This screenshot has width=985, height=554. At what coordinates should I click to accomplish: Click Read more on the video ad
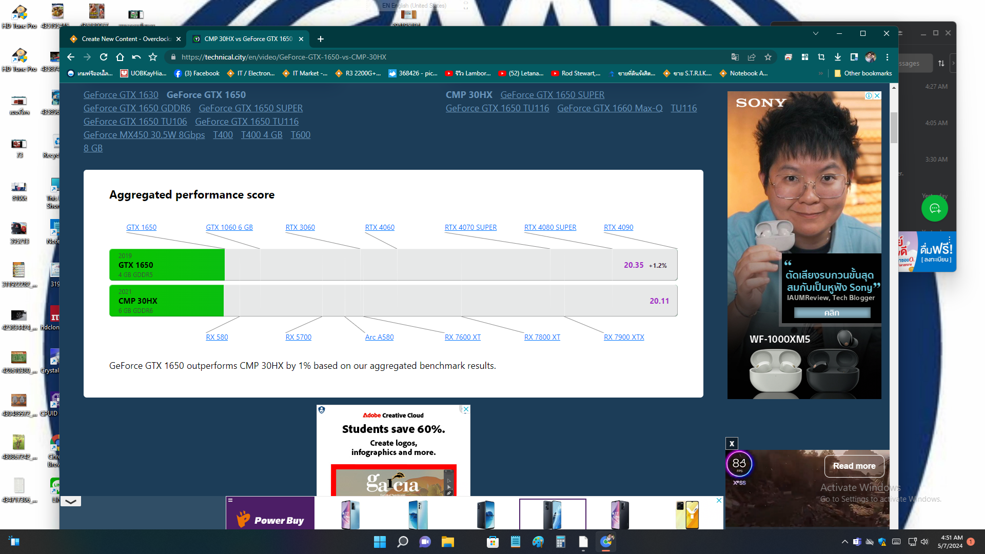(854, 466)
